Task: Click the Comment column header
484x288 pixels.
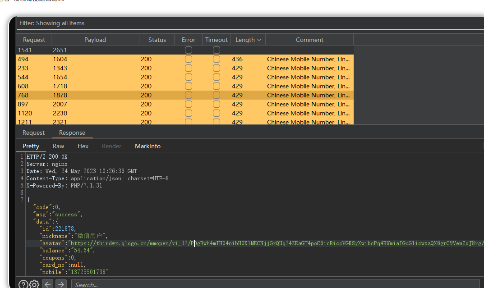Action: coord(309,40)
